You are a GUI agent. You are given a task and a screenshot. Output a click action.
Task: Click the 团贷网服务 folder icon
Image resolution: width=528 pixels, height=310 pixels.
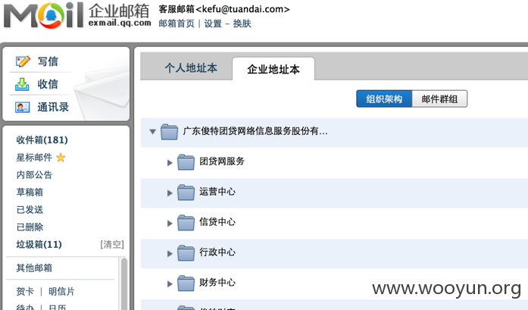(186, 162)
